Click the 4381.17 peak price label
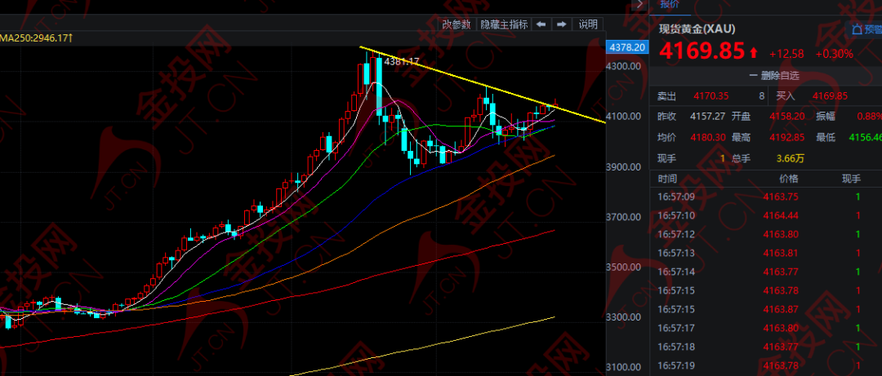 pos(401,61)
